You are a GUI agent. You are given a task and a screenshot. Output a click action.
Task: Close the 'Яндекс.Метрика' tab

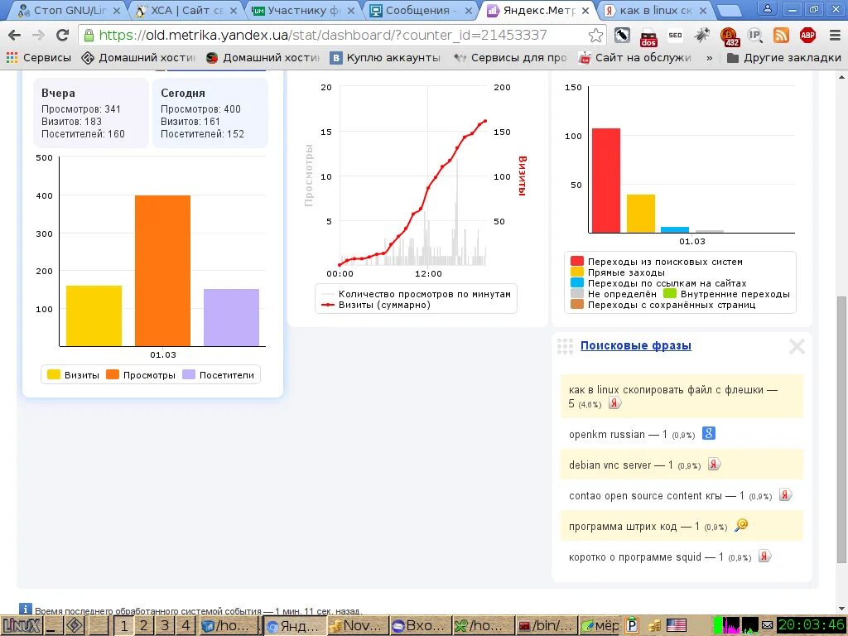pyautogui.click(x=585, y=10)
